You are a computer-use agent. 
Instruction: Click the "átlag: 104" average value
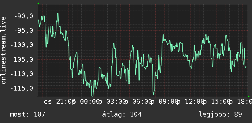tap(122, 114)
